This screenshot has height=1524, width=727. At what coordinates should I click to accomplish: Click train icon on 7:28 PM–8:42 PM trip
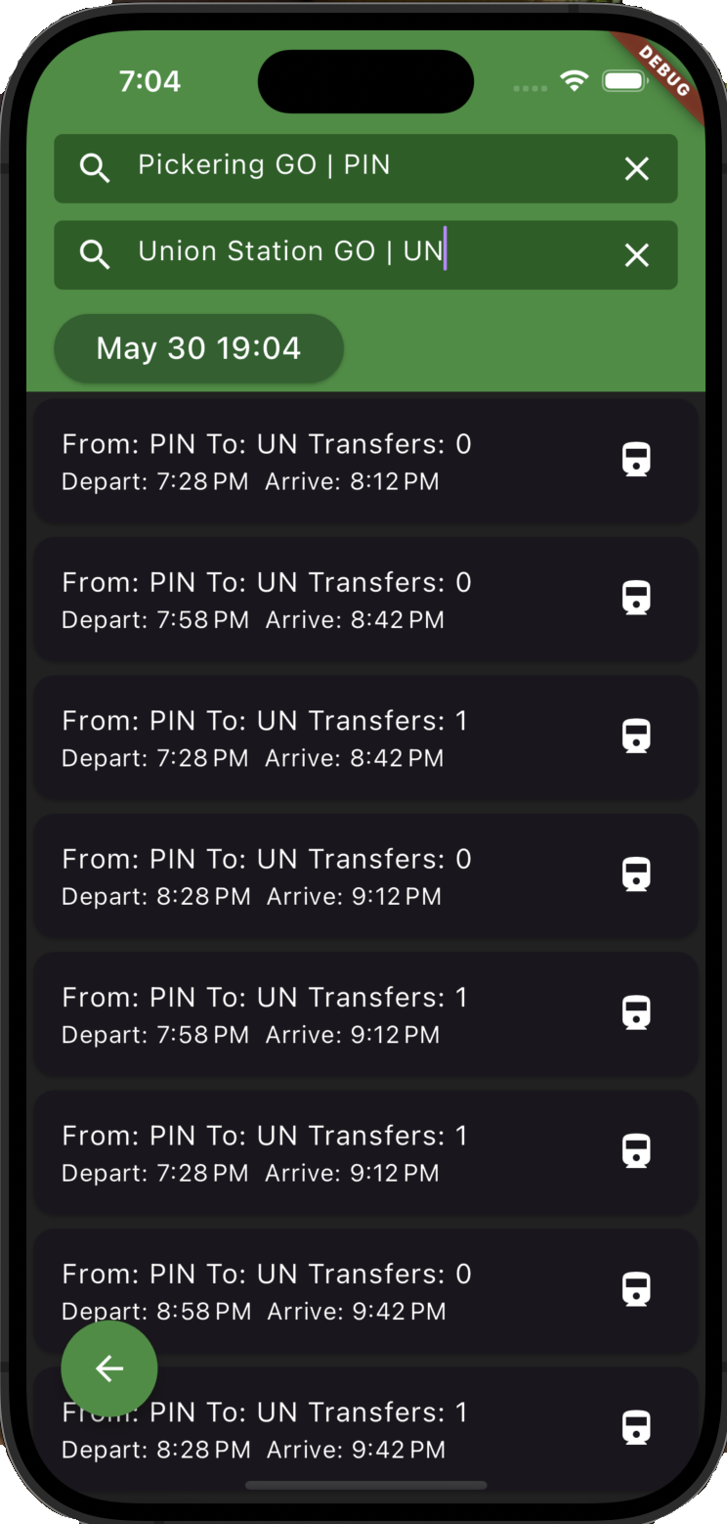click(x=636, y=736)
